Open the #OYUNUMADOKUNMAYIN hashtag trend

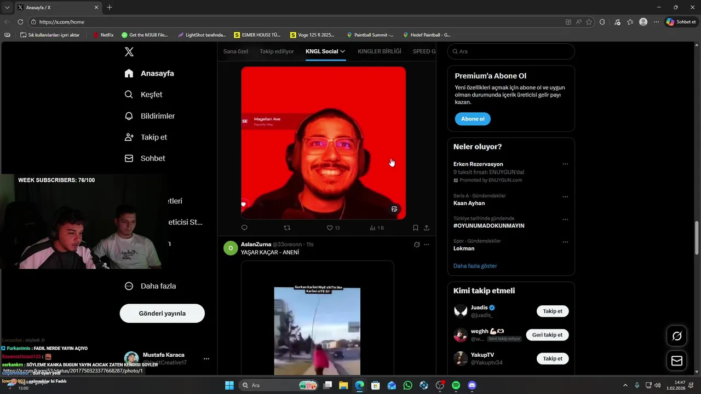tap(489, 225)
